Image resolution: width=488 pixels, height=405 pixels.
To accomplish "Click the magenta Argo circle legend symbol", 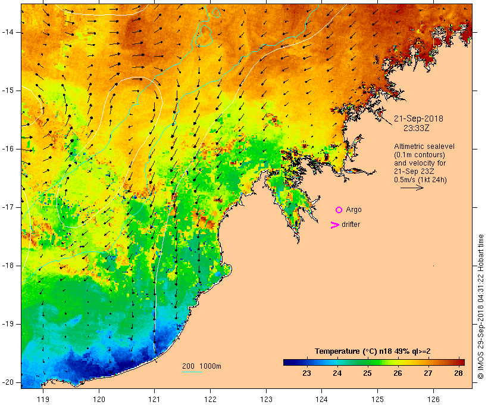I will pyautogui.click(x=339, y=210).
